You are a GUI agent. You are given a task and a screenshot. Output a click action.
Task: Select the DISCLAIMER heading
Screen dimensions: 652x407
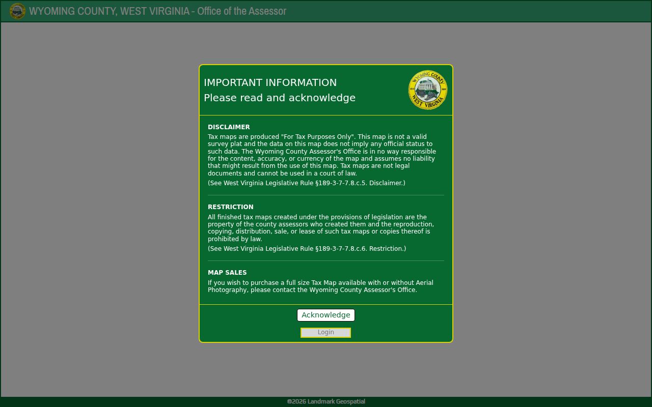229,127
